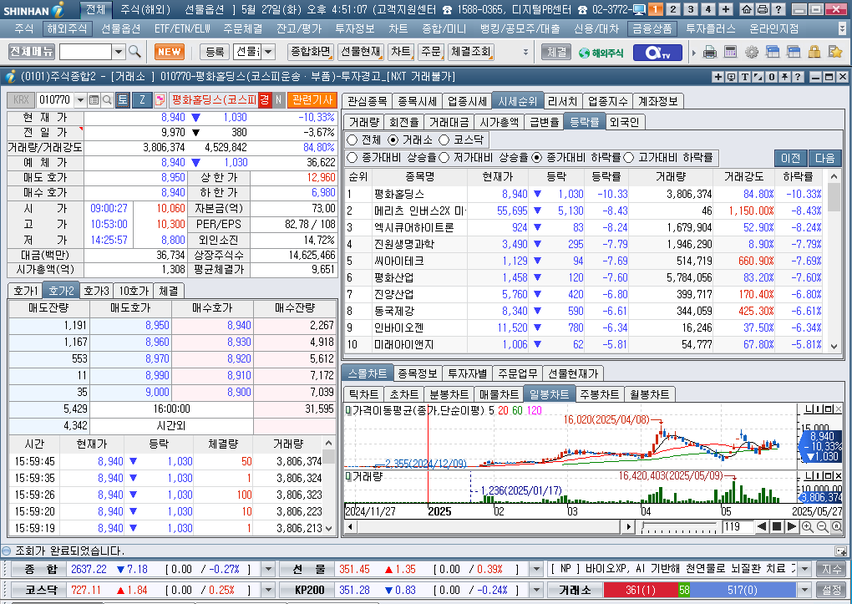This screenshot has height=604, width=852.
Task: Click the plus icon in 주식종합2 title bar
Action: pyautogui.click(x=718, y=77)
